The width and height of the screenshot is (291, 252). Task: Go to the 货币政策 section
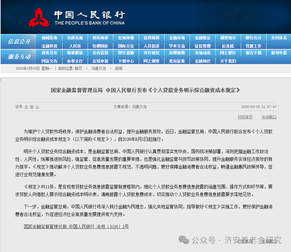(x=100, y=38)
